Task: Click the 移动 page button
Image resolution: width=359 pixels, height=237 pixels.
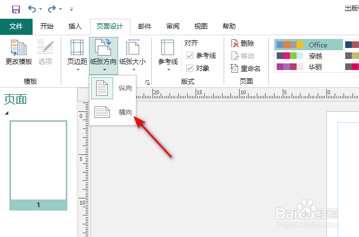Action: click(243, 56)
